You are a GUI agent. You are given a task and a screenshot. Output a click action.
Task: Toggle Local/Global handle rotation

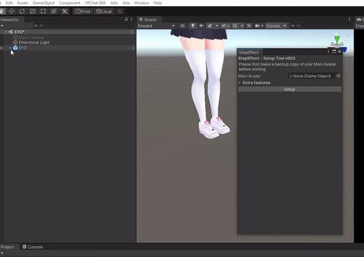point(104,11)
